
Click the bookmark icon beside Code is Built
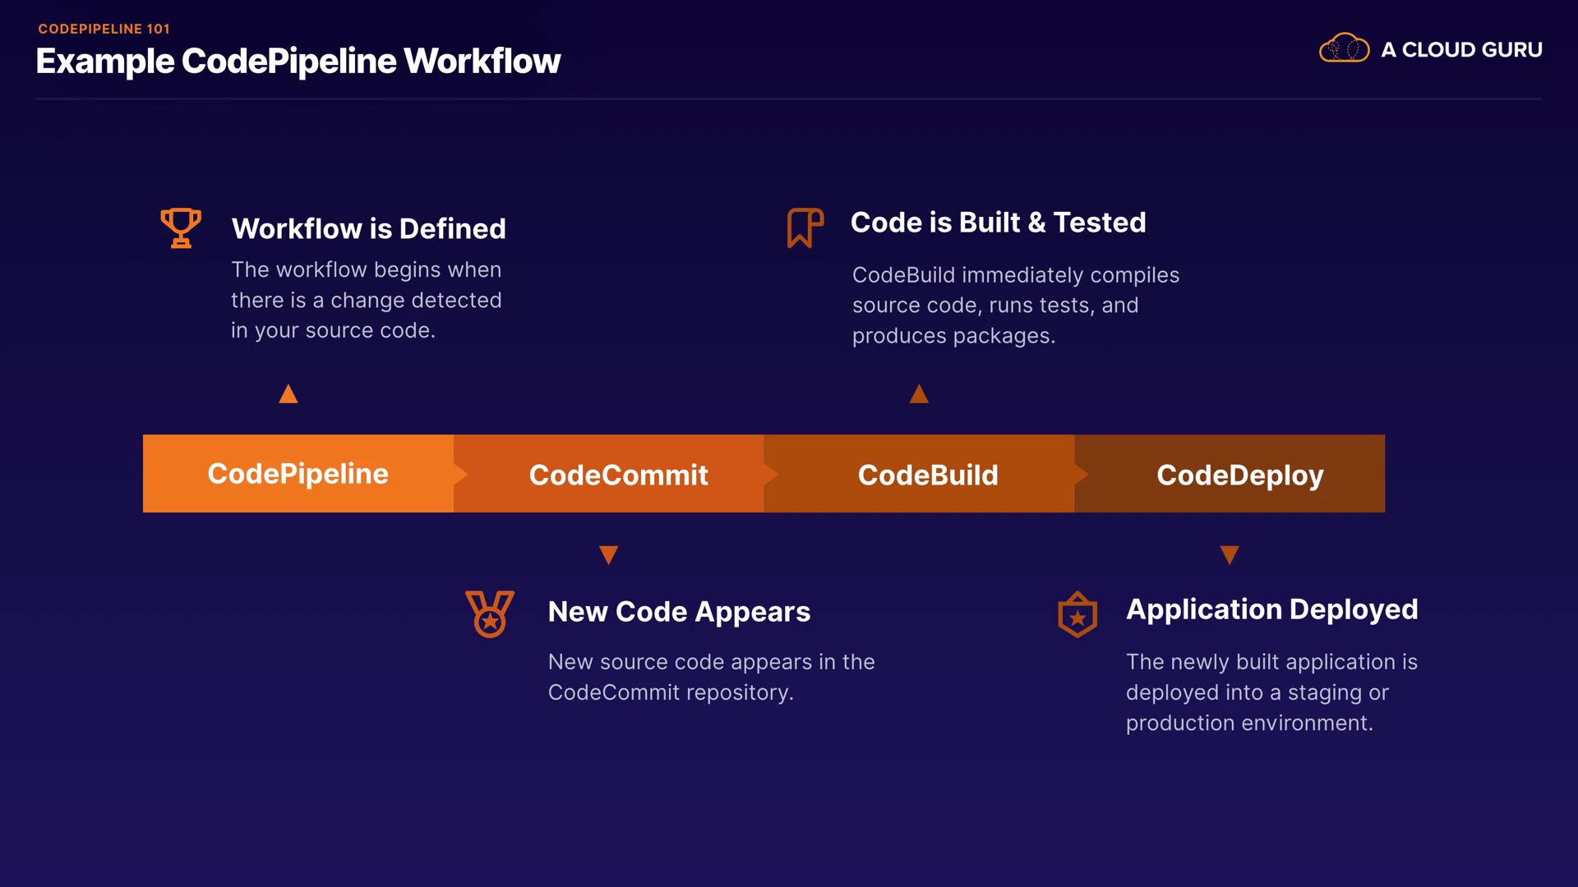click(x=805, y=227)
